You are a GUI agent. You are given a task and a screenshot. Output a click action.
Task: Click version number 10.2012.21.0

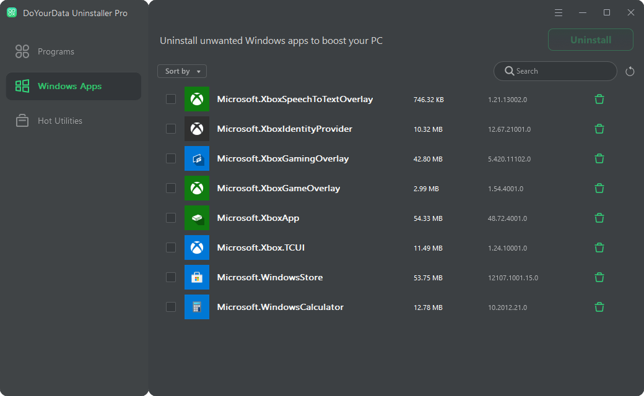(x=507, y=308)
